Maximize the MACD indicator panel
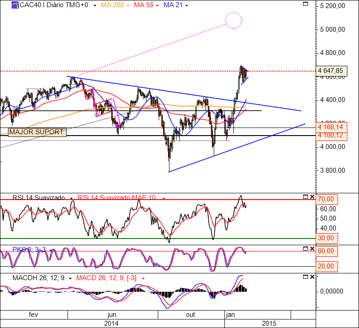The width and height of the screenshot is (359, 328). pyautogui.click(x=305, y=277)
